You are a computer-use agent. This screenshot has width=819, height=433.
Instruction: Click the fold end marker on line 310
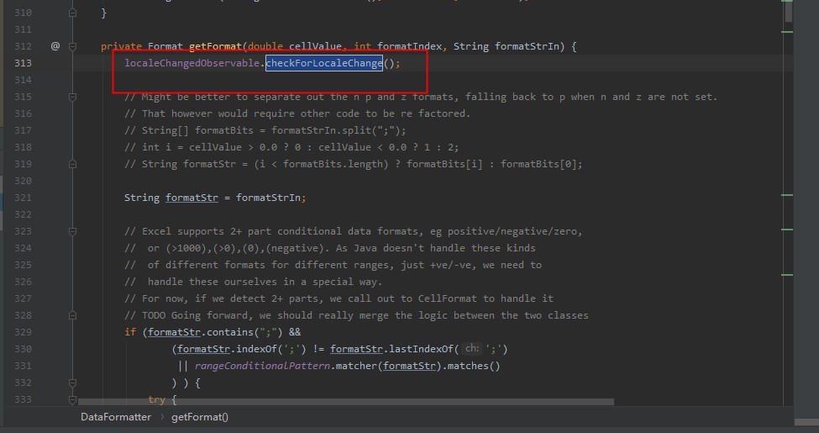pyautogui.click(x=72, y=13)
